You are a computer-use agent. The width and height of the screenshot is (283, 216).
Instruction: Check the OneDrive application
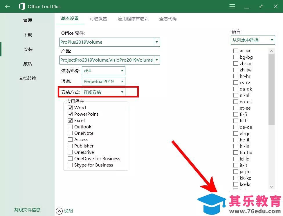tap(70, 152)
